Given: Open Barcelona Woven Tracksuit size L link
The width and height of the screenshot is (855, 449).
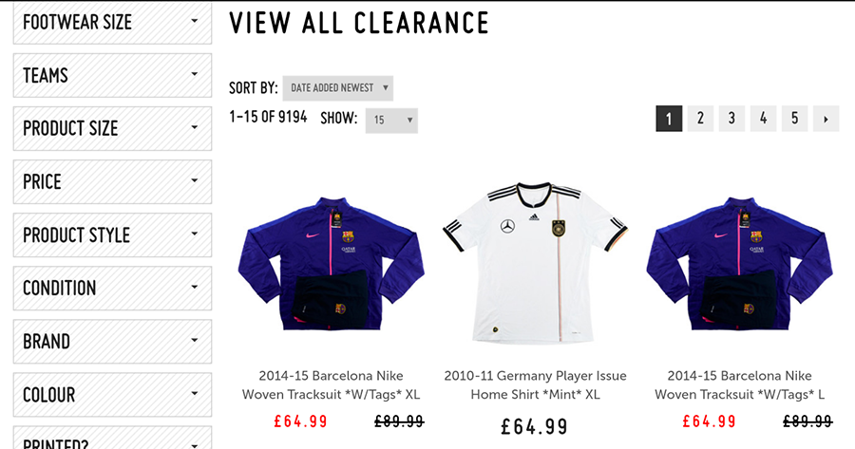Looking at the screenshot, I should [x=739, y=384].
